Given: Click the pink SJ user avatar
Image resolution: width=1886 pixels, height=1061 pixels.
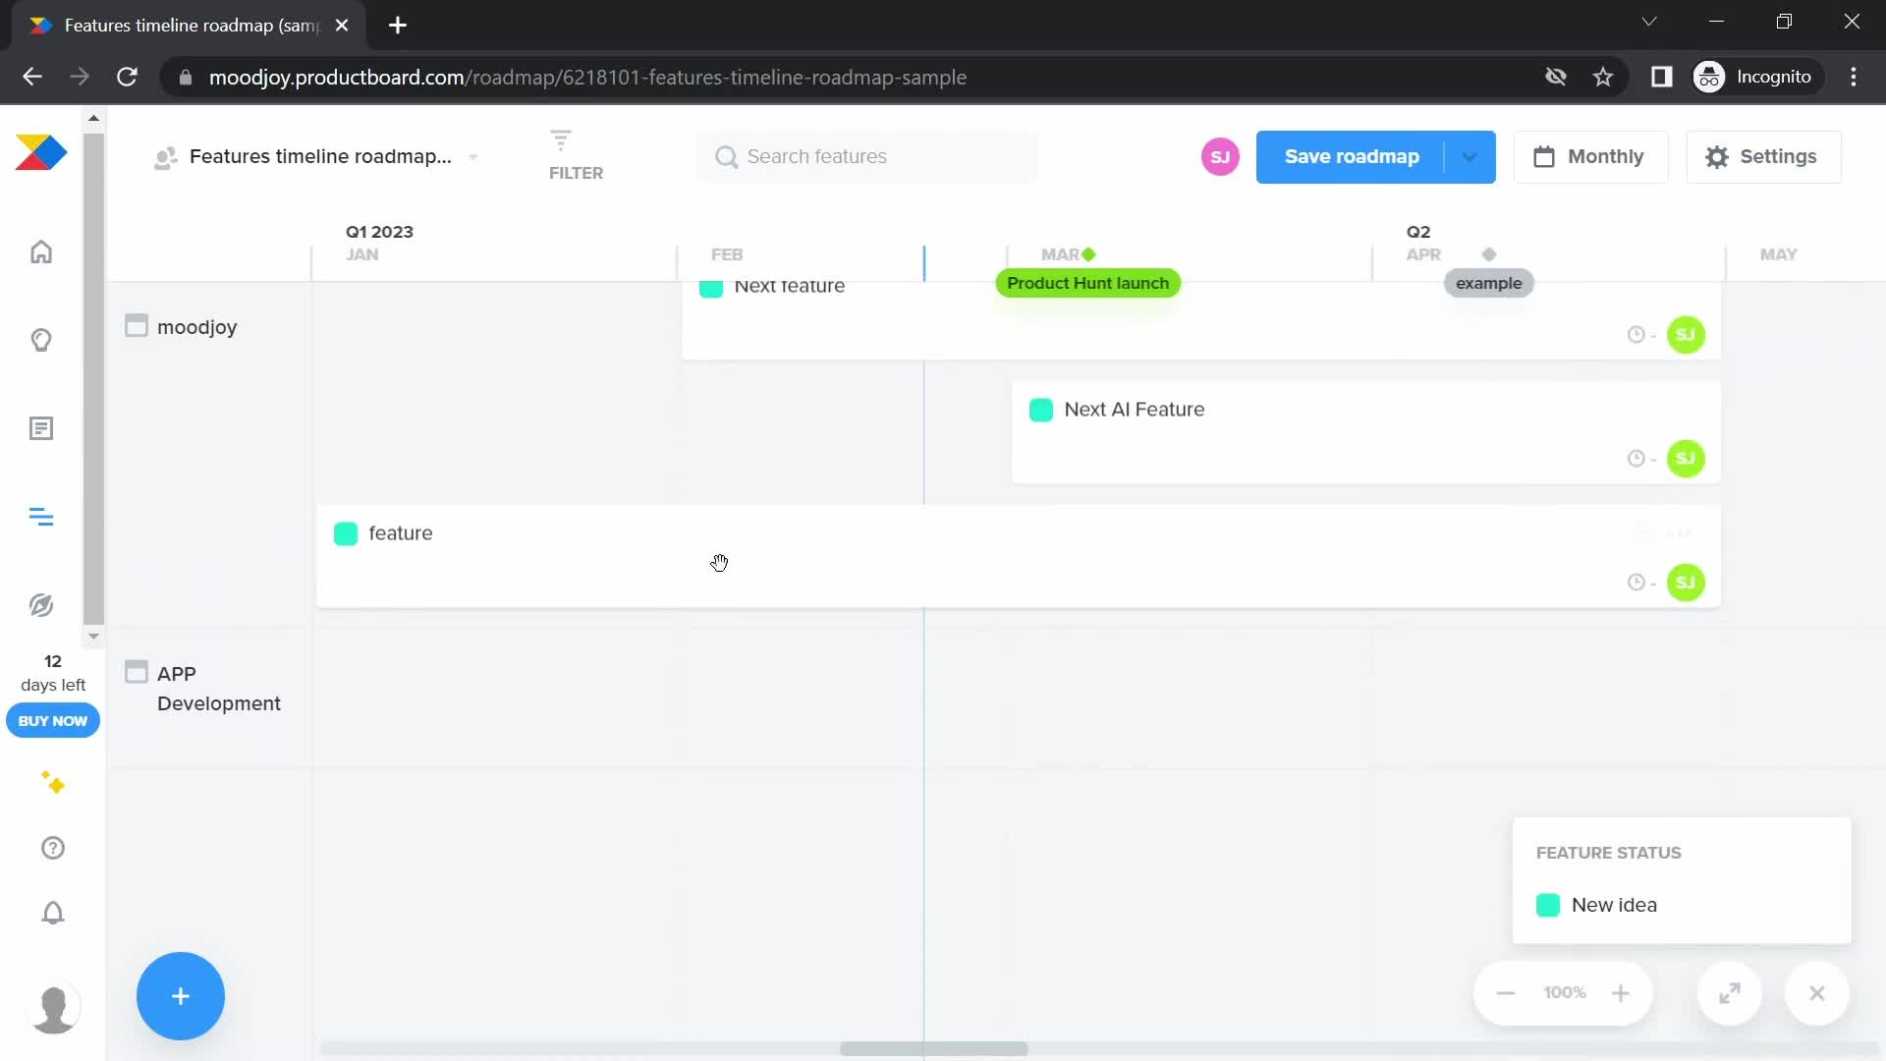Looking at the screenshot, I should [1220, 156].
